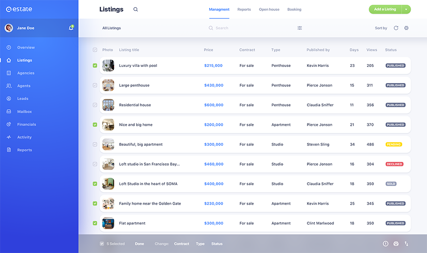Uncheck Loft Studio in heart of SOMA checkbox
This screenshot has width=427, height=253.
(x=95, y=184)
